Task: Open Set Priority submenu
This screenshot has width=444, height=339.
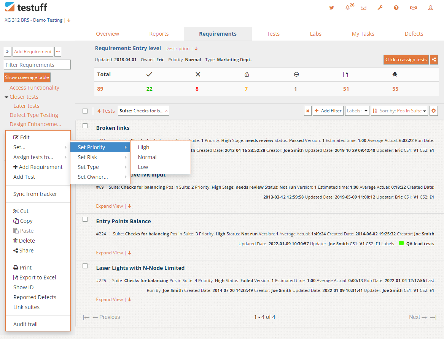Action: click(100, 147)
